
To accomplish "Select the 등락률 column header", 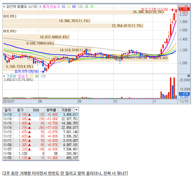I will pos(51,110).
